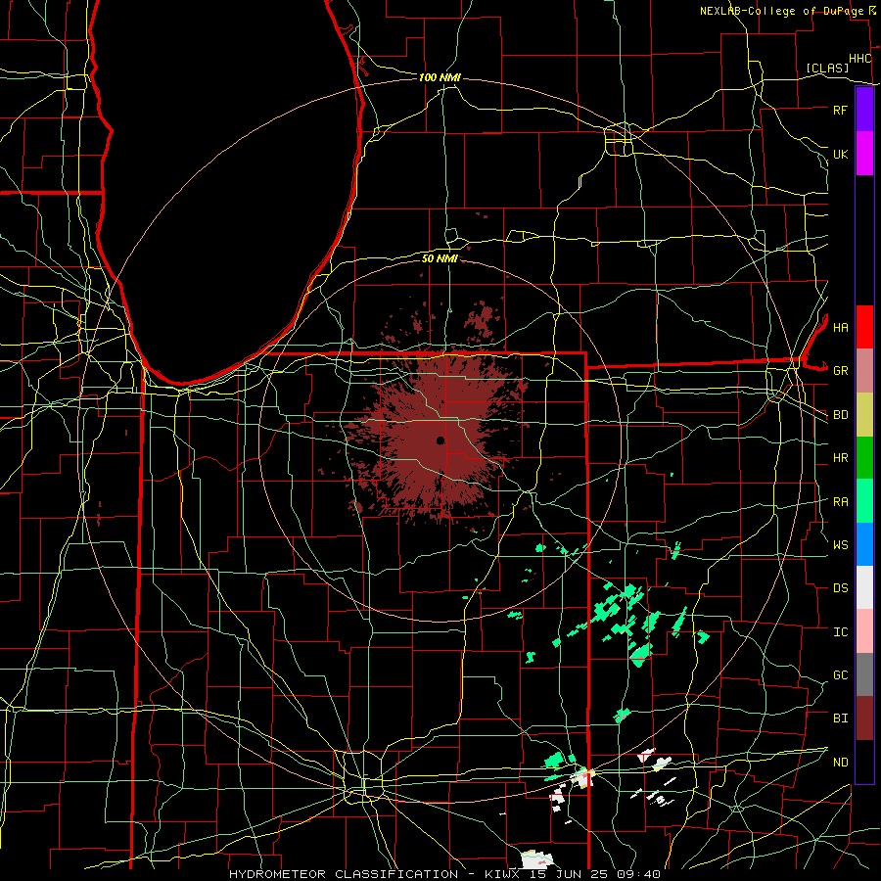Click the gray GC legend color swatch

pyautogui.click(x=864, y=674)
